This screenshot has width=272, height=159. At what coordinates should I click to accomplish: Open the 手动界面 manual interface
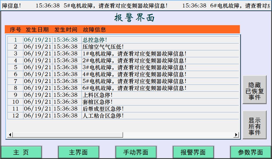pos(135,152)
